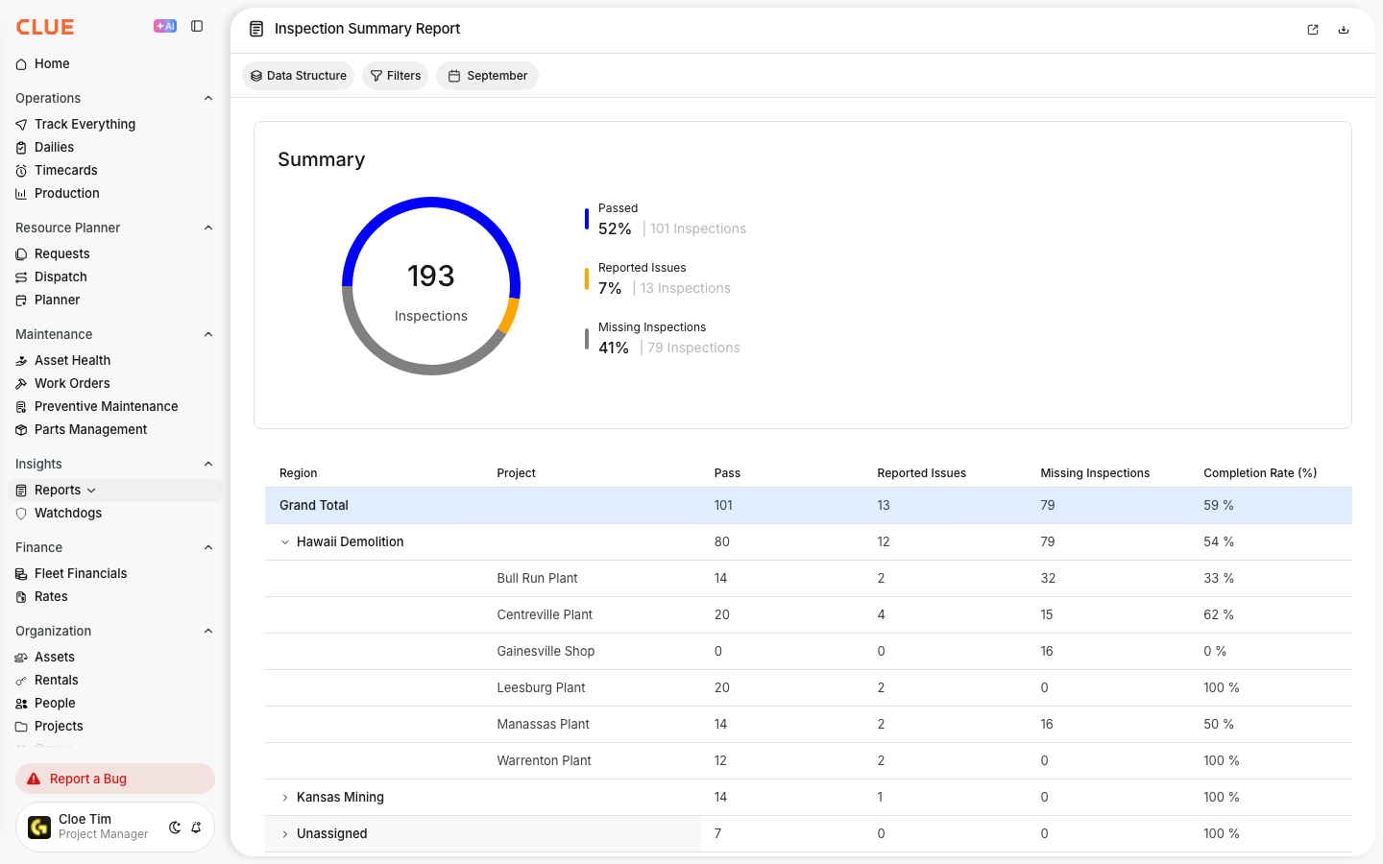Collapse the Insights section

click(208, 464)
